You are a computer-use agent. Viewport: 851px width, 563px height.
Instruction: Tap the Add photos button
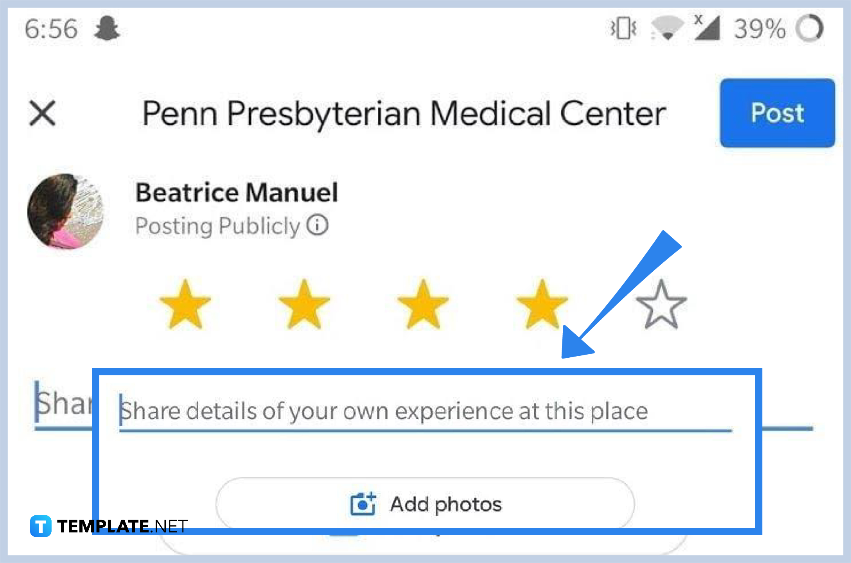(425, 504)
